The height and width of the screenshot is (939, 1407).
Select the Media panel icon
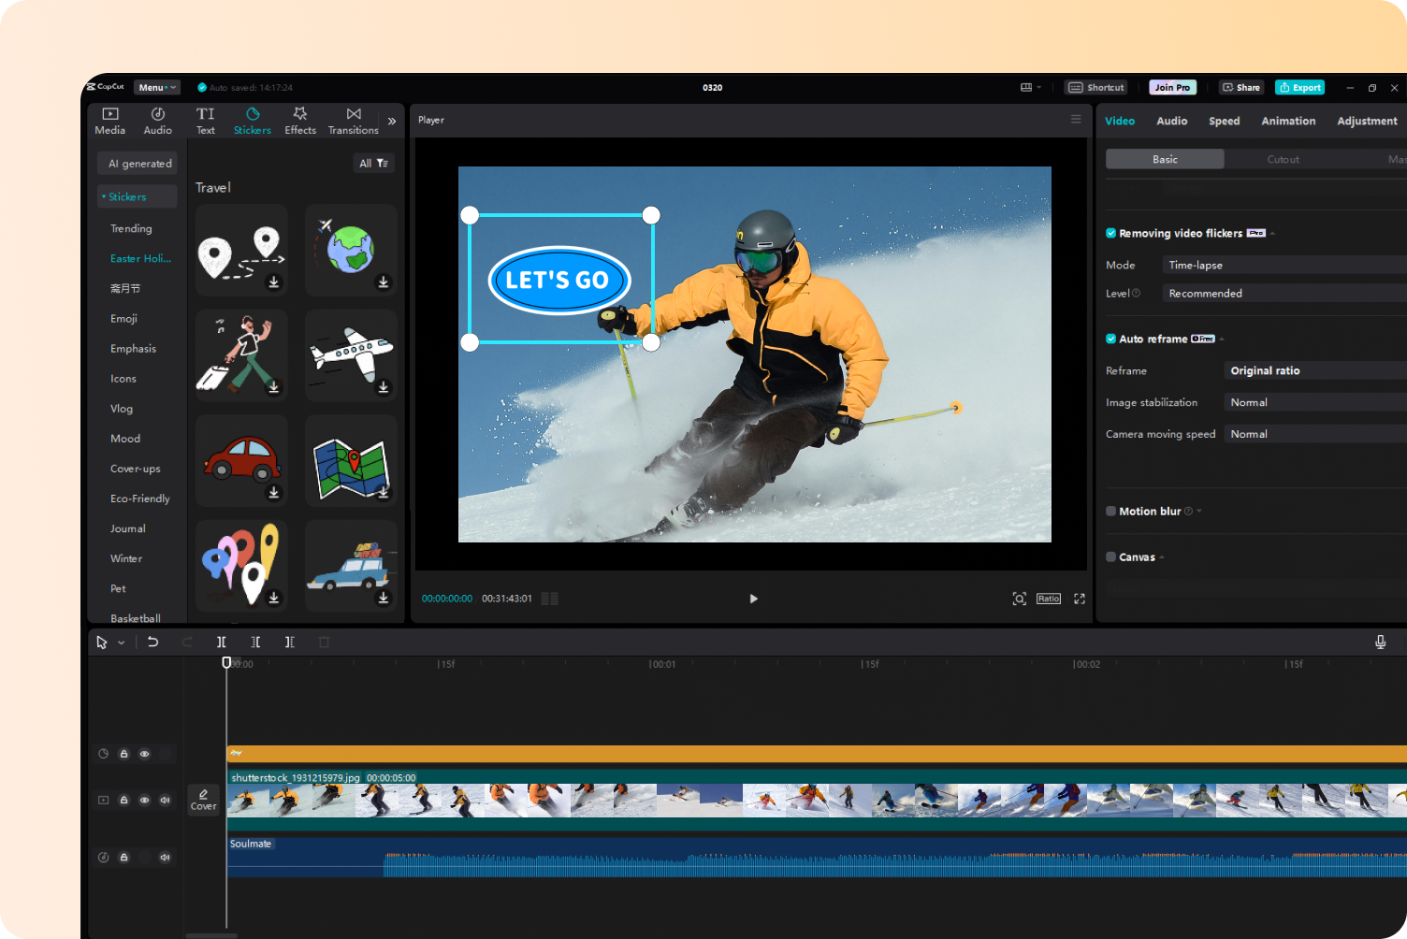point(109,120)
